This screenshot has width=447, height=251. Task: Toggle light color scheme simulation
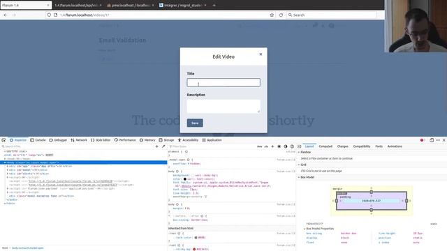[279, 146]
